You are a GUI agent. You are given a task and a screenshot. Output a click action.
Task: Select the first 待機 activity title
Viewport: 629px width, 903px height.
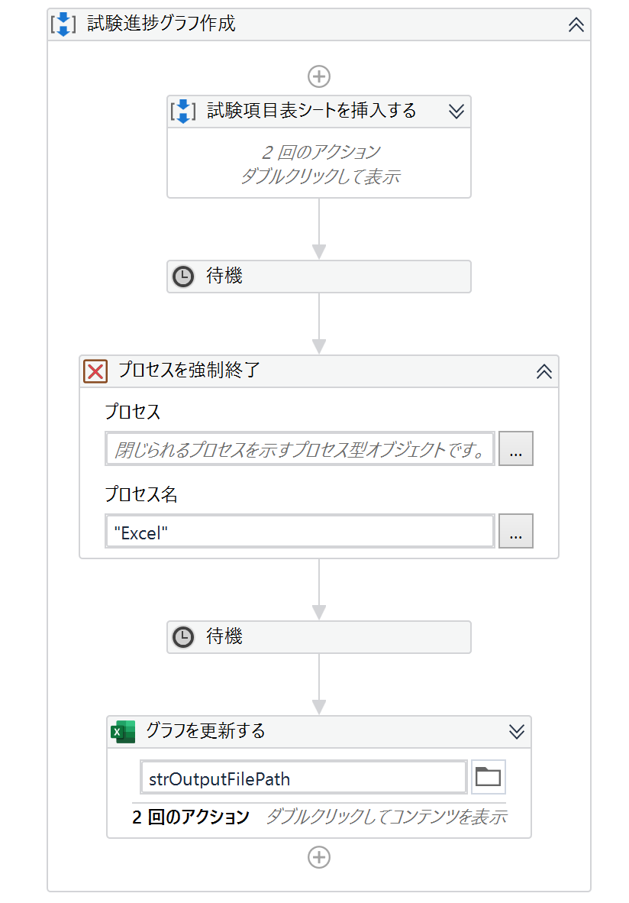(x=224, y=277)
